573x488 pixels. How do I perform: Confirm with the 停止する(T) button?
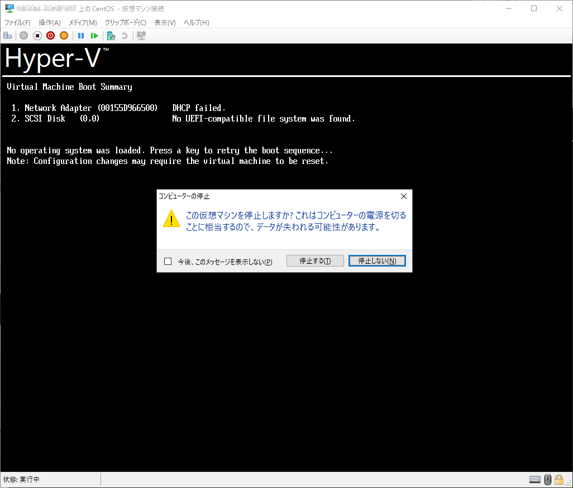click(315, 261)
